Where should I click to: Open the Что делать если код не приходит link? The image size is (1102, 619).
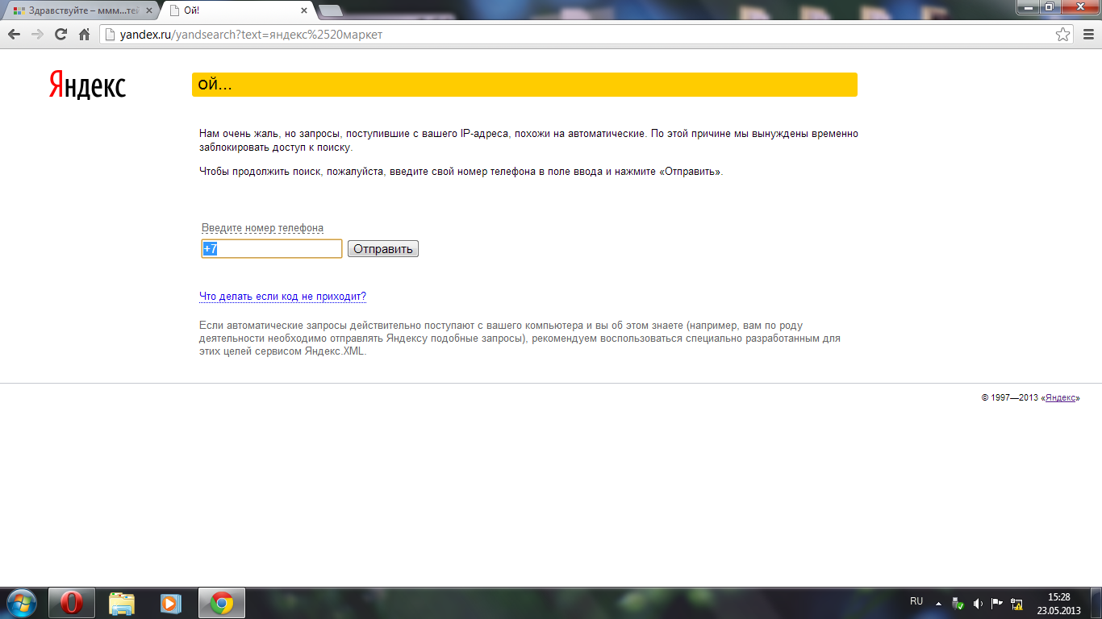282,297
